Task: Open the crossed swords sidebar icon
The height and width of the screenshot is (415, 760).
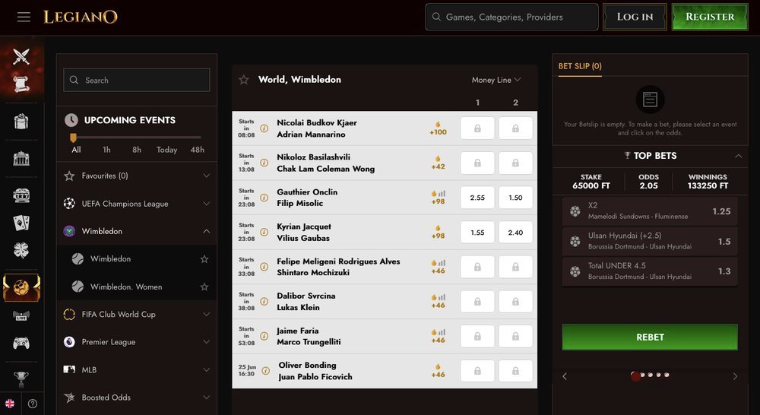Action: click(x=21, y=56)
